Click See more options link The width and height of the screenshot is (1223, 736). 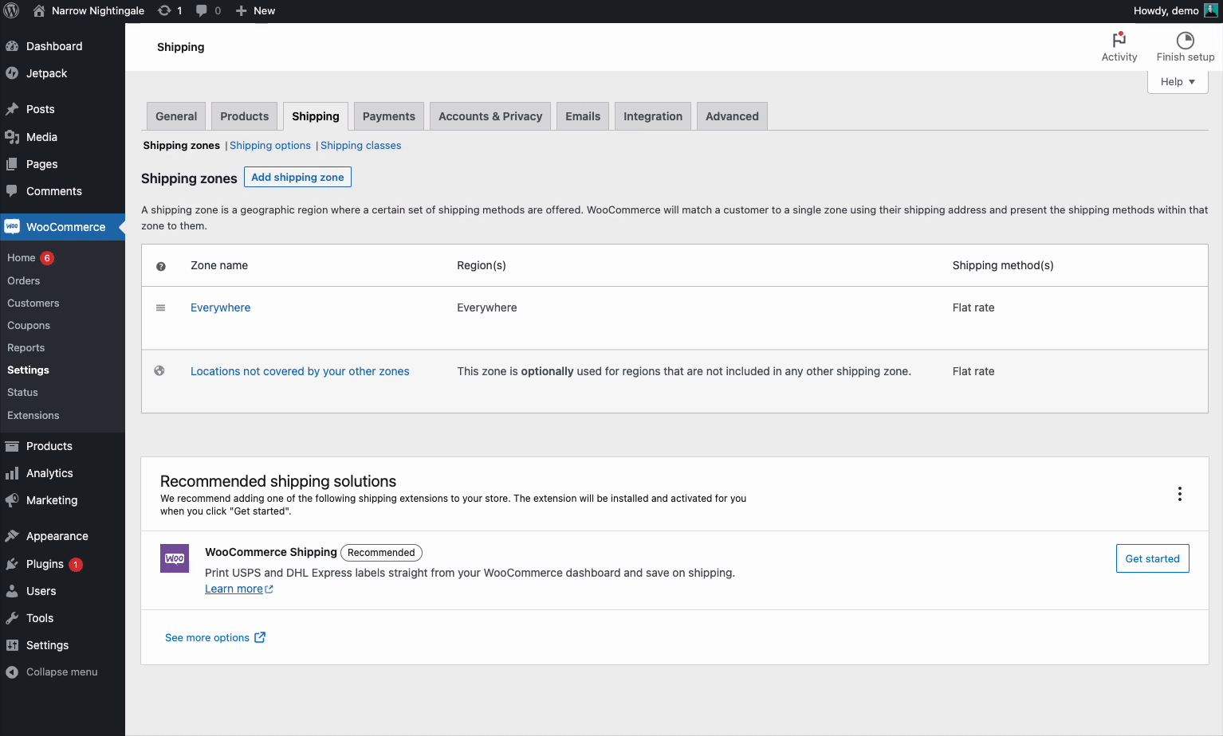215,637
